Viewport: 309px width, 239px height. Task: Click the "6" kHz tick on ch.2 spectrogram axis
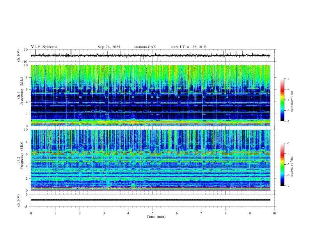click(x=27, y=154)
